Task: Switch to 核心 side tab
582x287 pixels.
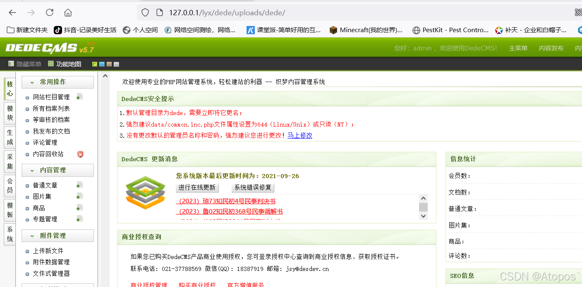Action: pos(10,89)
